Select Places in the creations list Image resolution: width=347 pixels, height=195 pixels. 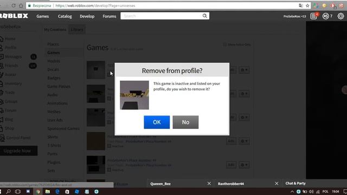click(53, 44)
